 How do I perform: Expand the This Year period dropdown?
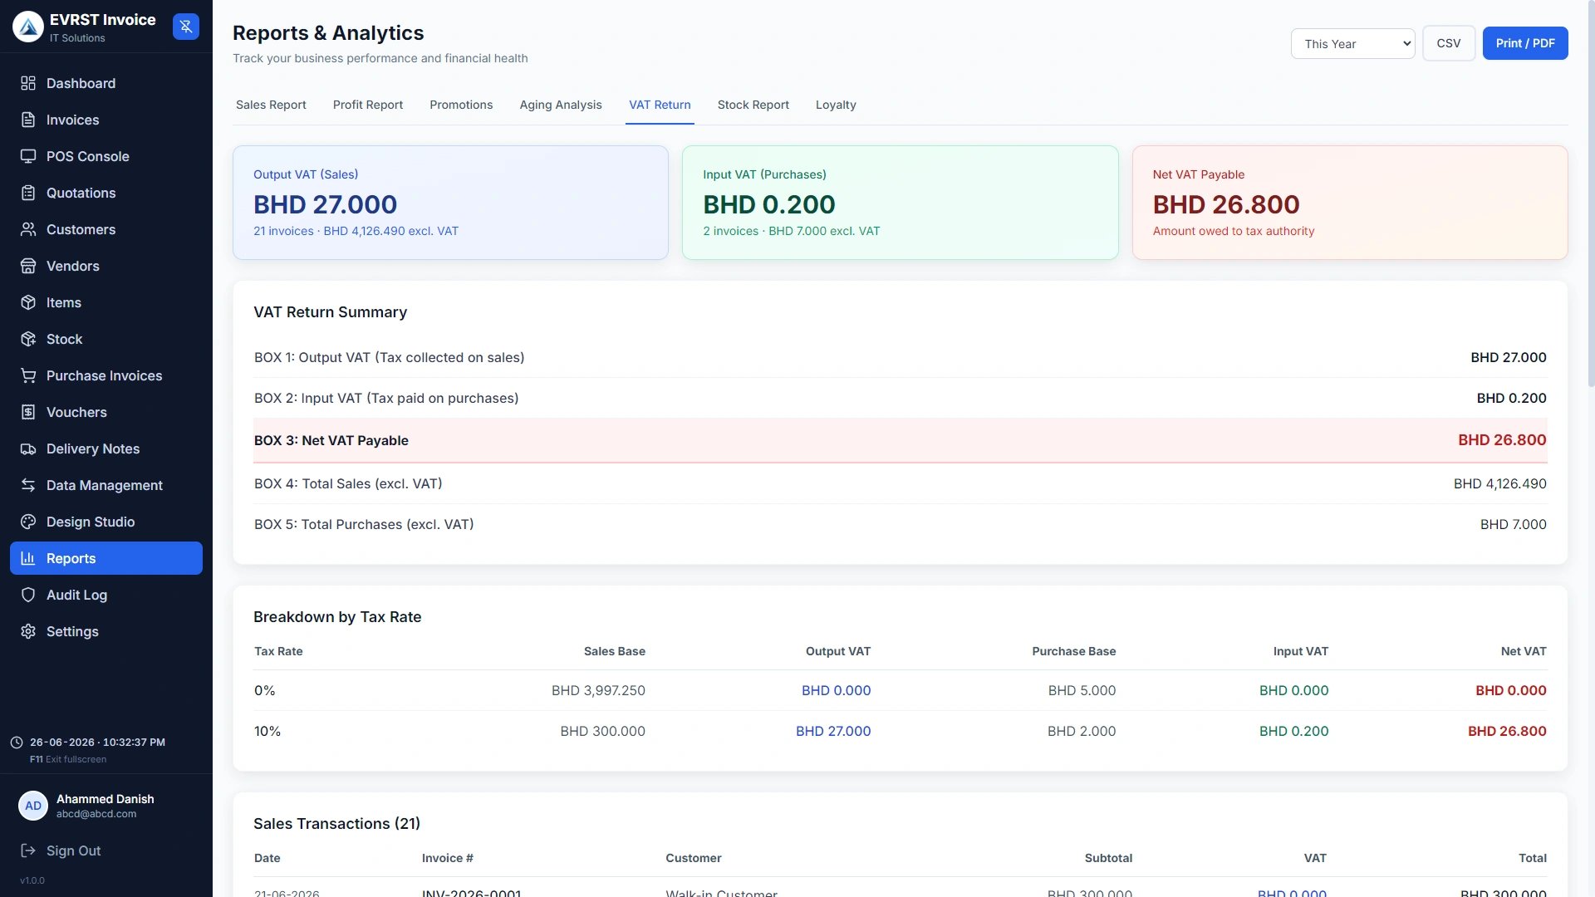coord(1352,44)
